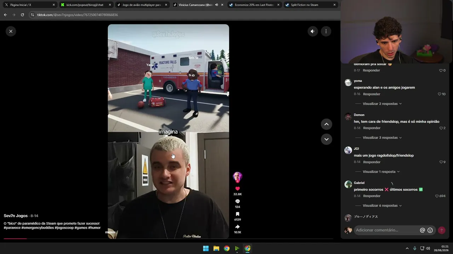Image resolution: width=453 pixels, height=254 pixels.
Task: Like Gabriel's comment with 694 likes
Action: [x=437, y=196]
